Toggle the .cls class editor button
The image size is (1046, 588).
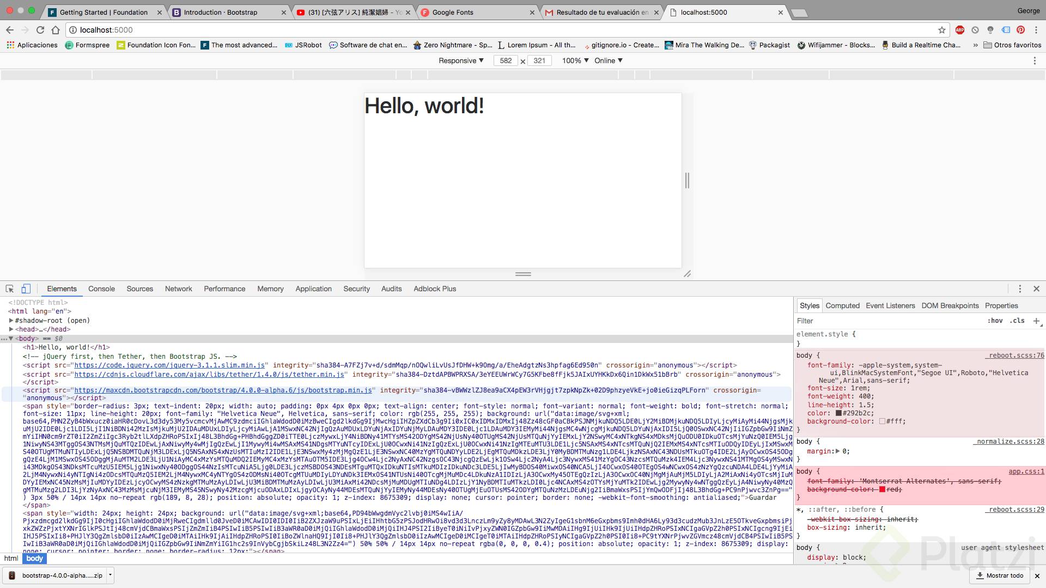click(x=1017, y=321)
